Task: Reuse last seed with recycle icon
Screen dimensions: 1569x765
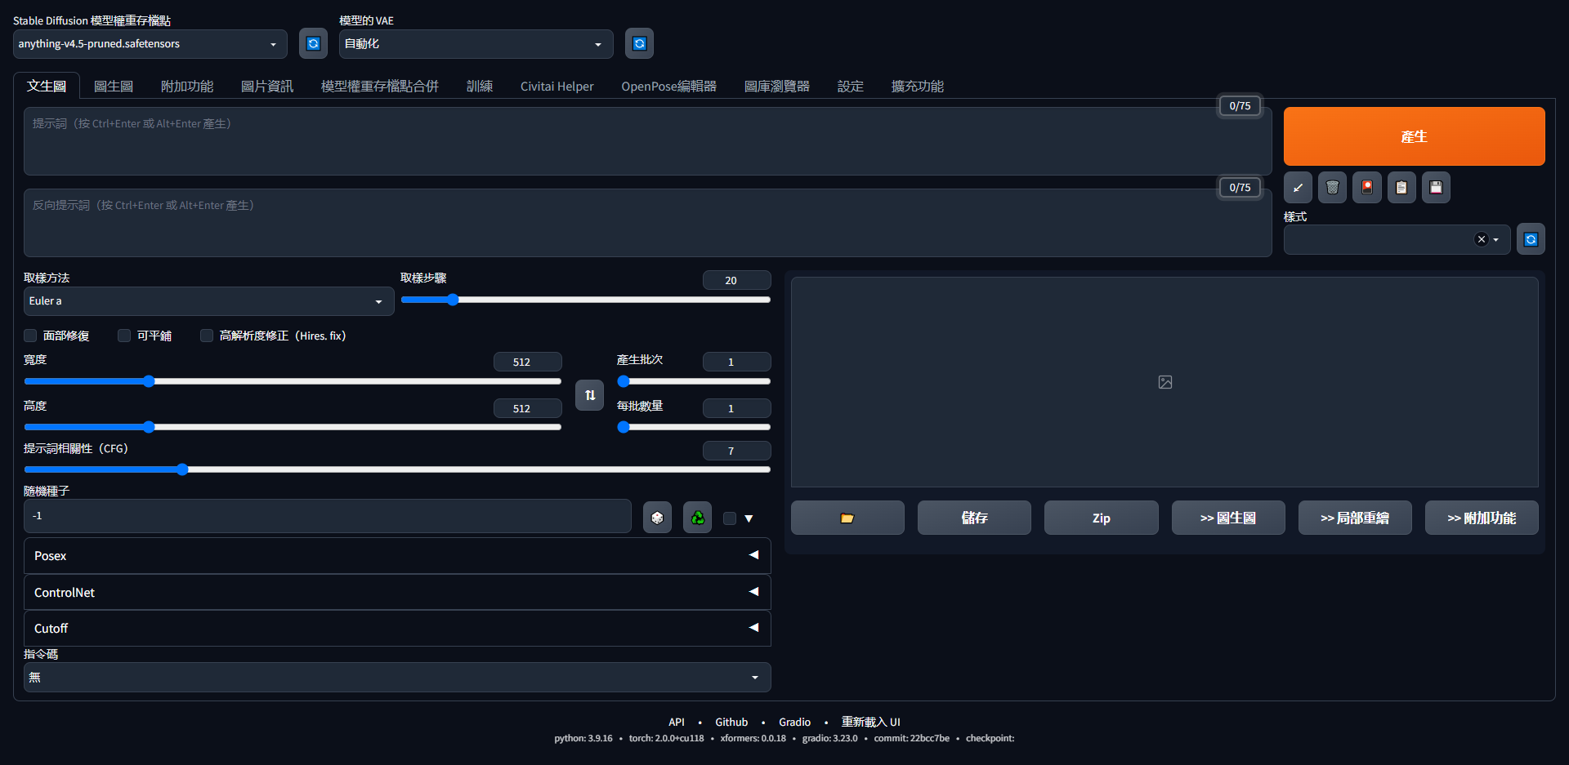Action: [697, 518]
